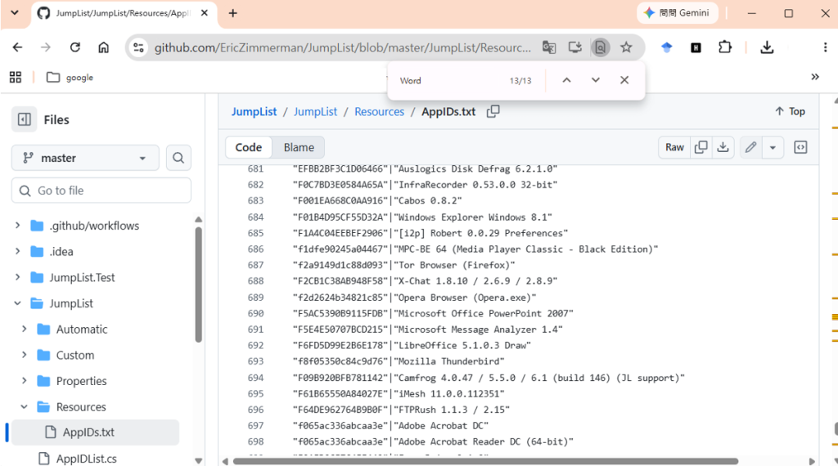Screen dimensions: 838x466
Task: Bookmark this page with the star icon
Action: tap(626, 47)
